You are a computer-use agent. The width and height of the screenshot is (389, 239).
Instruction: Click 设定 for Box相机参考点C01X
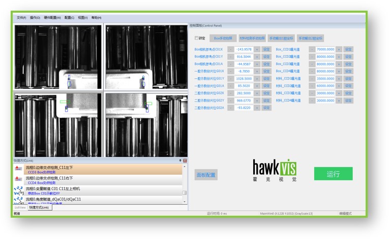(x=266, y=49)
